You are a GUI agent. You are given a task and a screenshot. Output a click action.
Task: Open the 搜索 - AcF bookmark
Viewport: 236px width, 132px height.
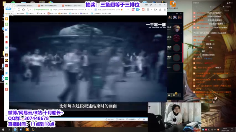pyautogui.click(x=52, y=13)
